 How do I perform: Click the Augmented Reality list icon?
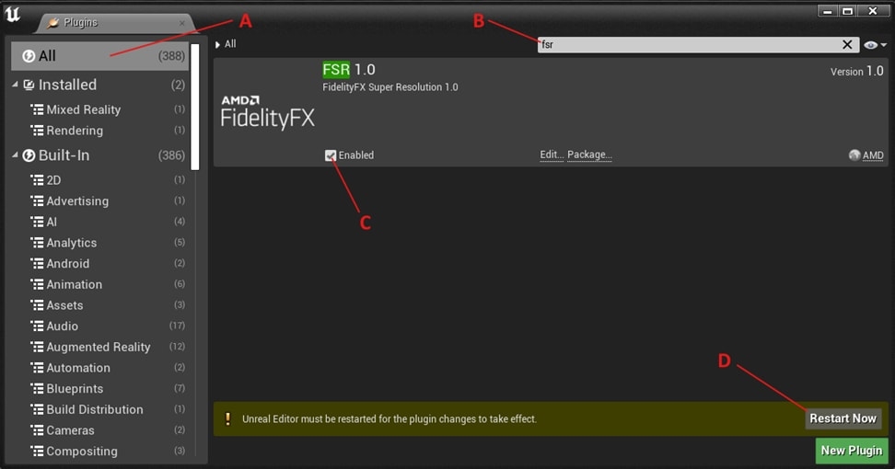[x=37, y=347]
